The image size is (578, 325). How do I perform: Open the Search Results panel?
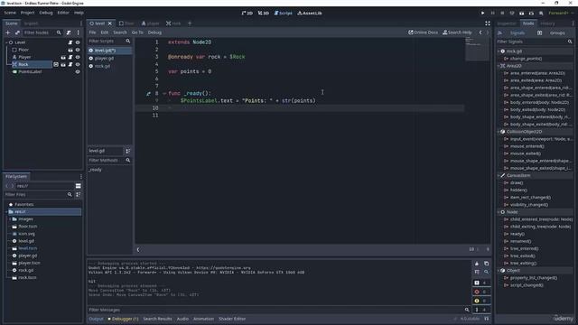[x=157, y=319]
